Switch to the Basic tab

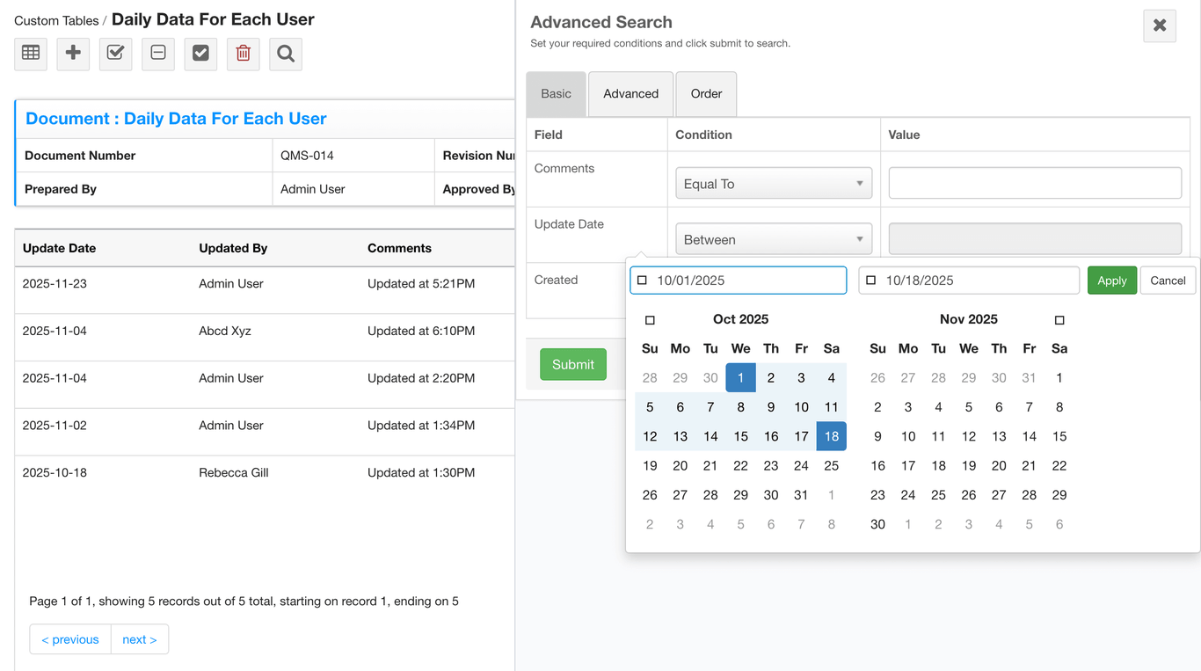(x=556, y=94)
